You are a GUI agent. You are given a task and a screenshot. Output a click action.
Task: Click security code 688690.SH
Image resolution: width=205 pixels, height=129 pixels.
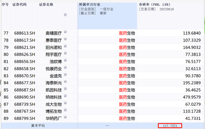click(x=25, y=97)
